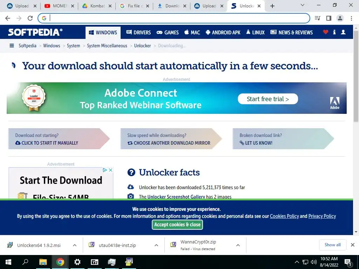
Task: Select the GAMES navigation item
Action: (x=168, y=33)
